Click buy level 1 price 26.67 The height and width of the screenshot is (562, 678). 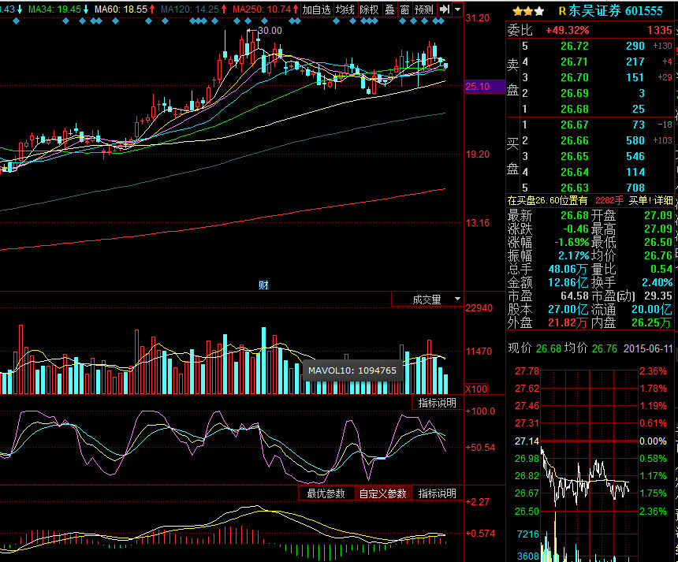(x=574, y=125)
